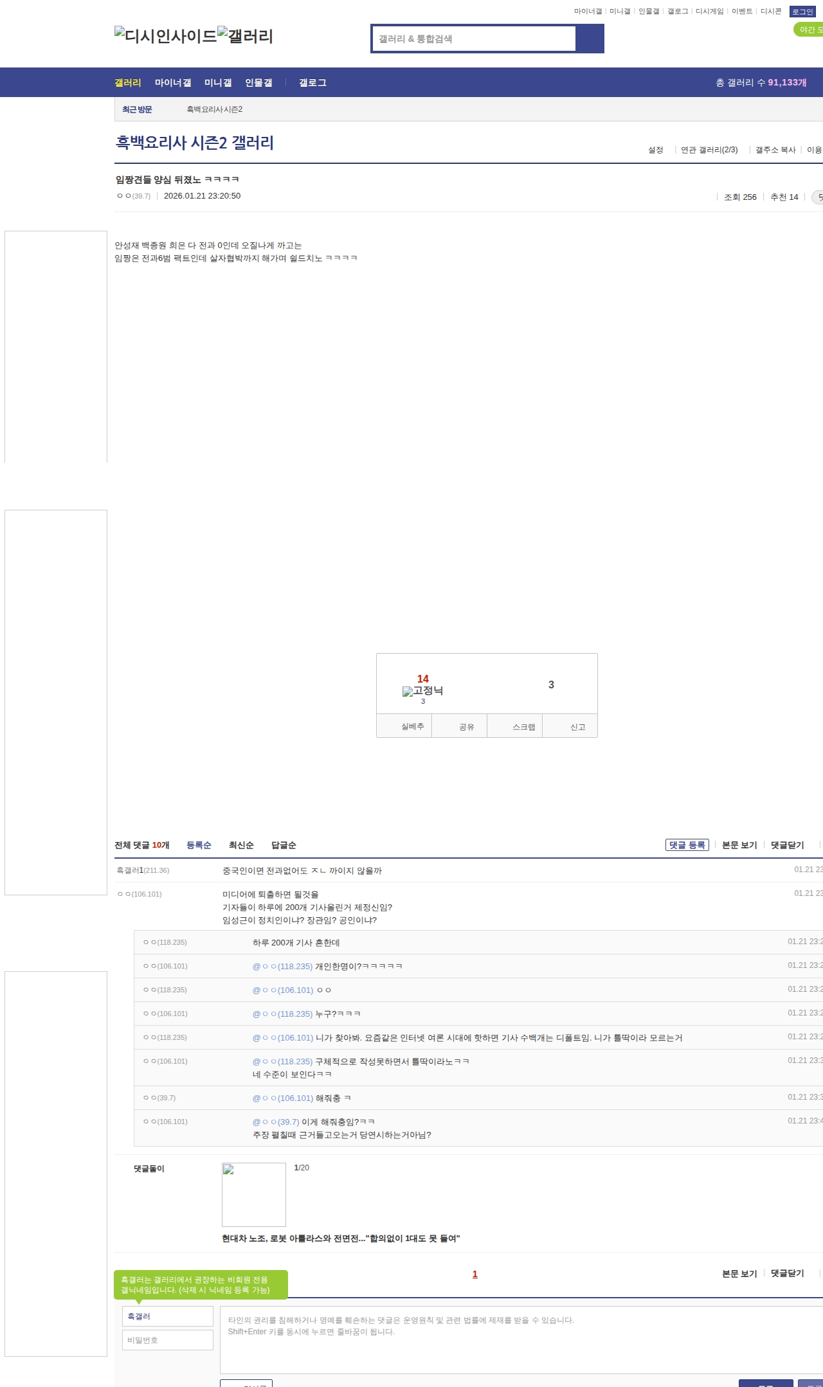Click the blue search submit button

click(590, 39)
